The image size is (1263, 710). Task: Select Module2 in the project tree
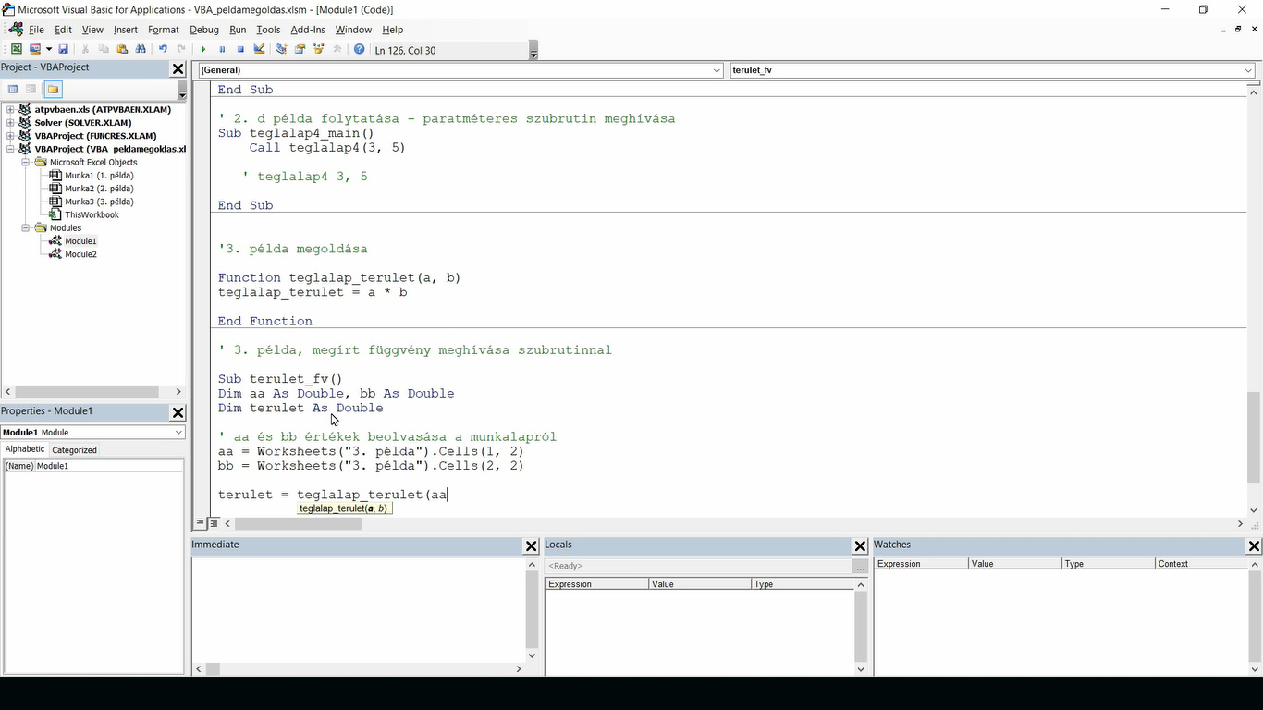pyautogui.click(x=80, y=254)
